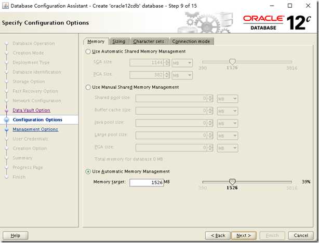Image resolution: width=319 pixels, height=243 pixels.
Task: Click the Database Operation step label
Action: pos(34,44)
